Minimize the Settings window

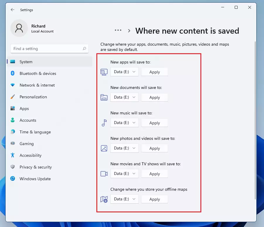click(x=223, y=7)
